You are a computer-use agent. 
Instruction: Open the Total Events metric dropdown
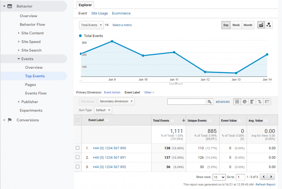pyautogui.click(x=91, y=25)
